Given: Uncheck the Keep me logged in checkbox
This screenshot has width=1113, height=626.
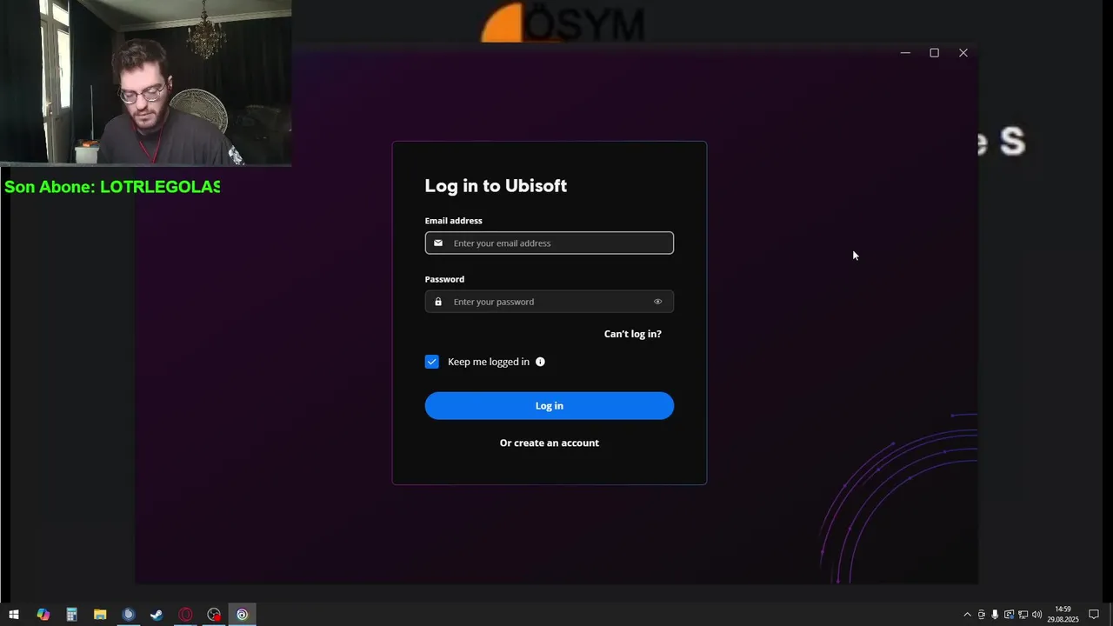Looking at the screenshot, I should [432, 362].
